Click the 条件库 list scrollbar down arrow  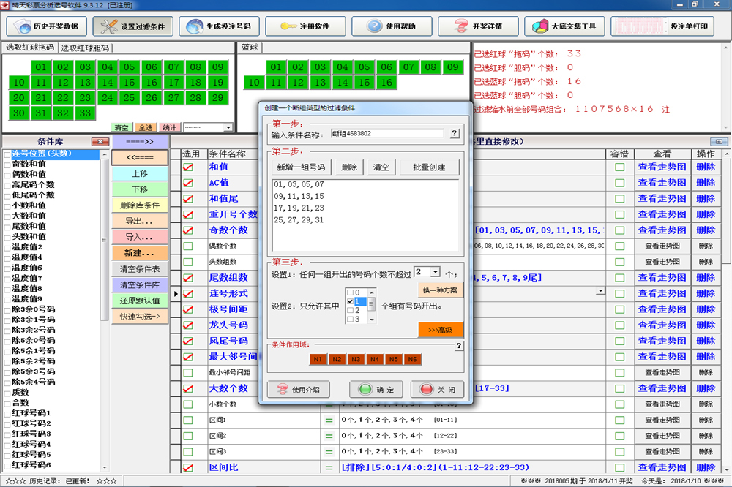coord(105,467)
